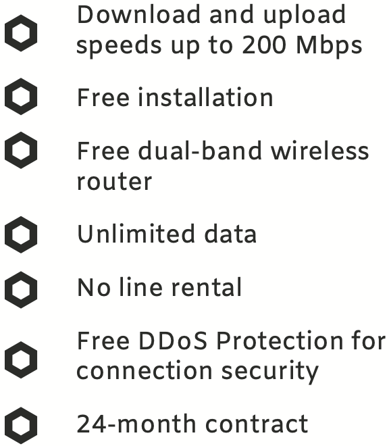This screenshot has height=446, width=389.
Task: Click the hexagon icon next to Free installation
Action: coord(21,97)
